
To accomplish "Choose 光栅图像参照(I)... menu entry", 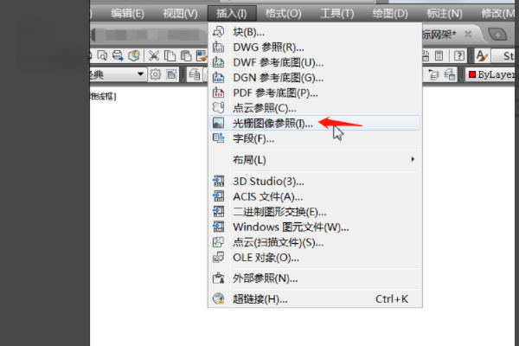I will [x=315, y=123].
